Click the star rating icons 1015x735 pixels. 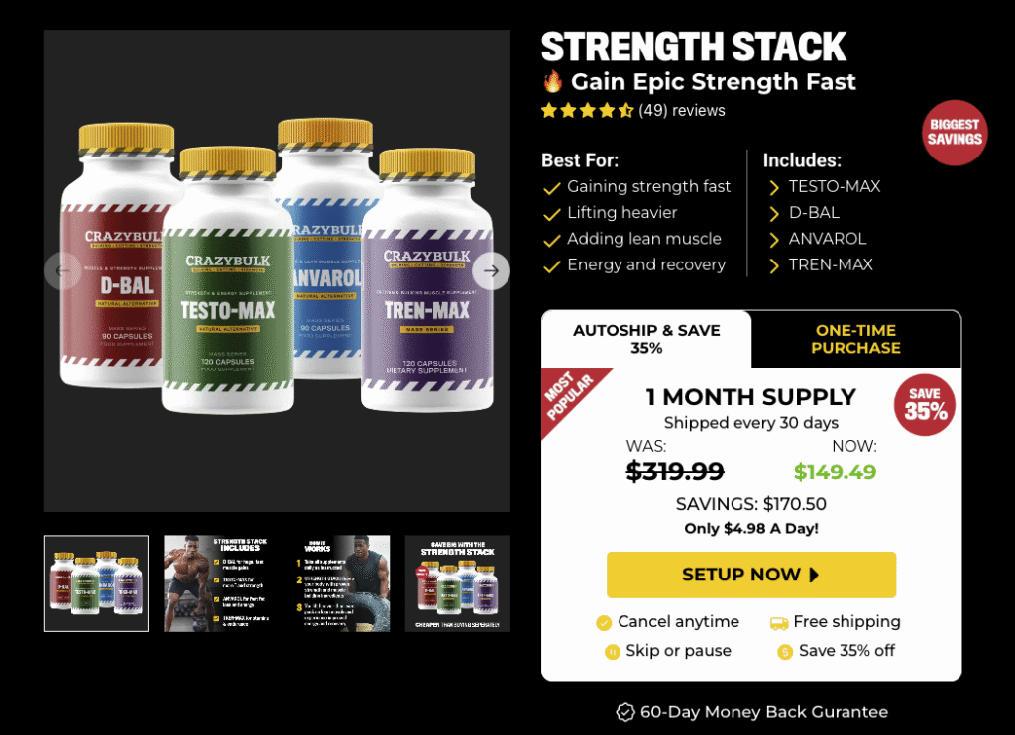(x=588, y=111)
